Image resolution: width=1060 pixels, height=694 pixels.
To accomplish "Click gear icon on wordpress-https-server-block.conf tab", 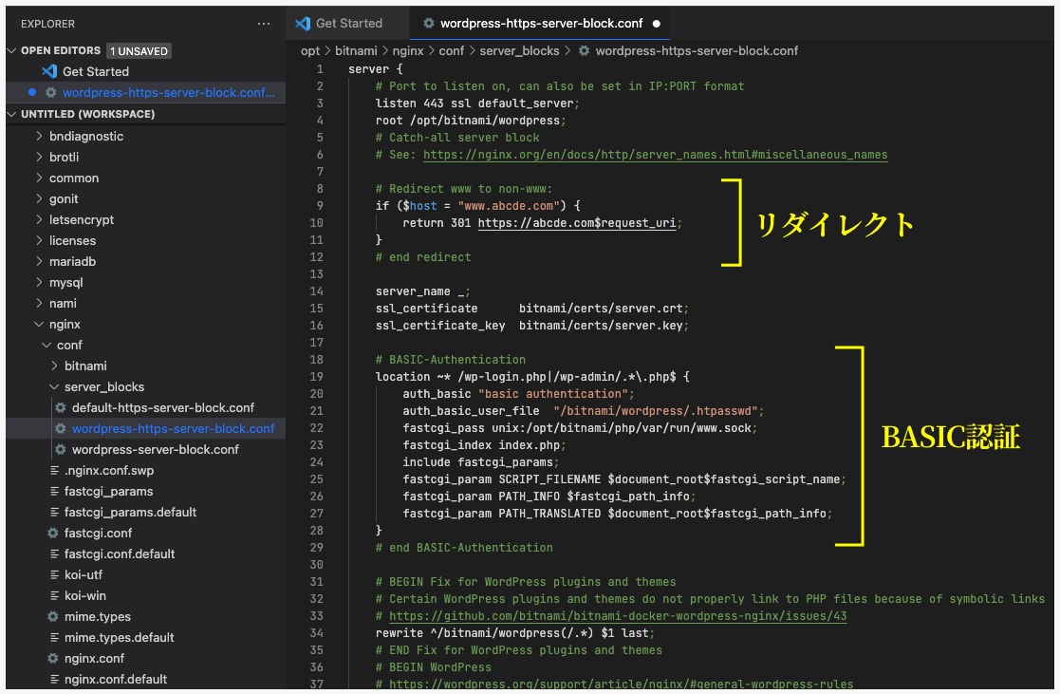I will click(x=429, y=23).
